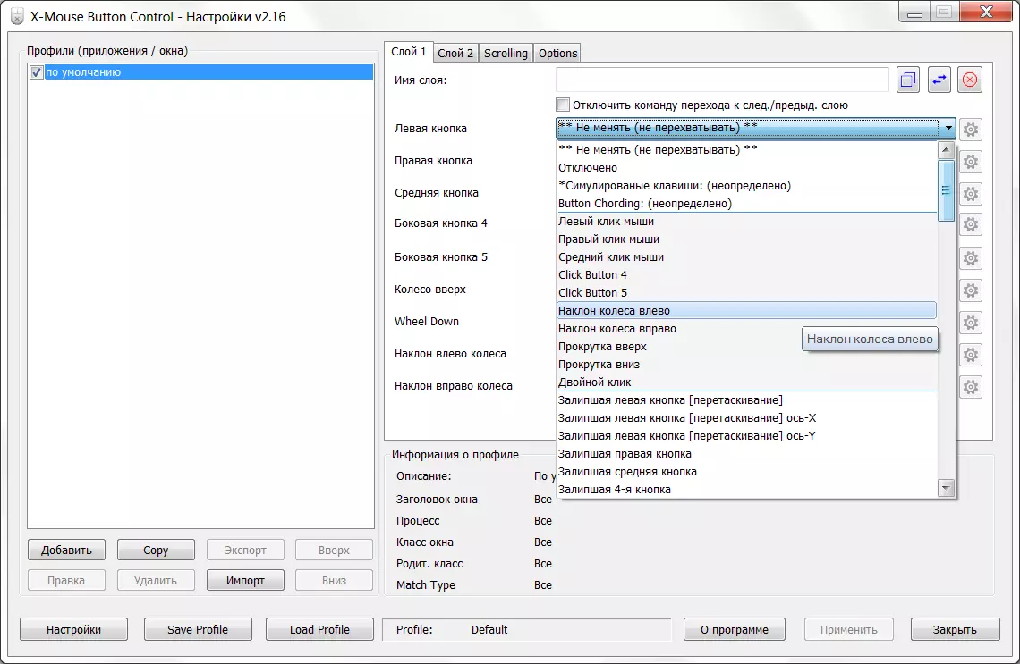This screenshot has height=664, width=1020.
Task: Click the gear icon for Боковая кнопка 5
Action: 971,258
